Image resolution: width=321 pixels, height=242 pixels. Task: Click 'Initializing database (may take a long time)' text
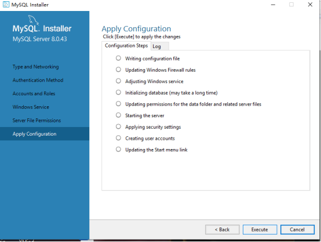click(x=172, y=93)
